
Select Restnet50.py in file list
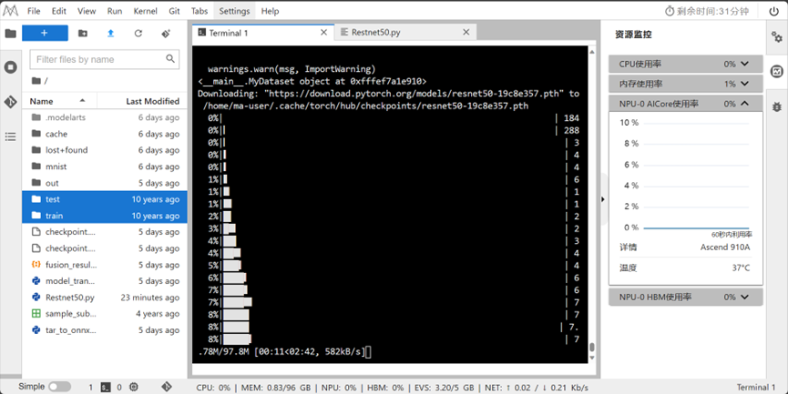click(105, 298)
